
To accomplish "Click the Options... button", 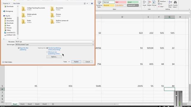I will (x=54, y=57).
